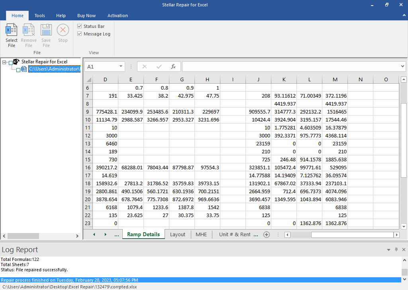The image size is (408, 290).
Task: Select column M header
Action: (335, 80)
